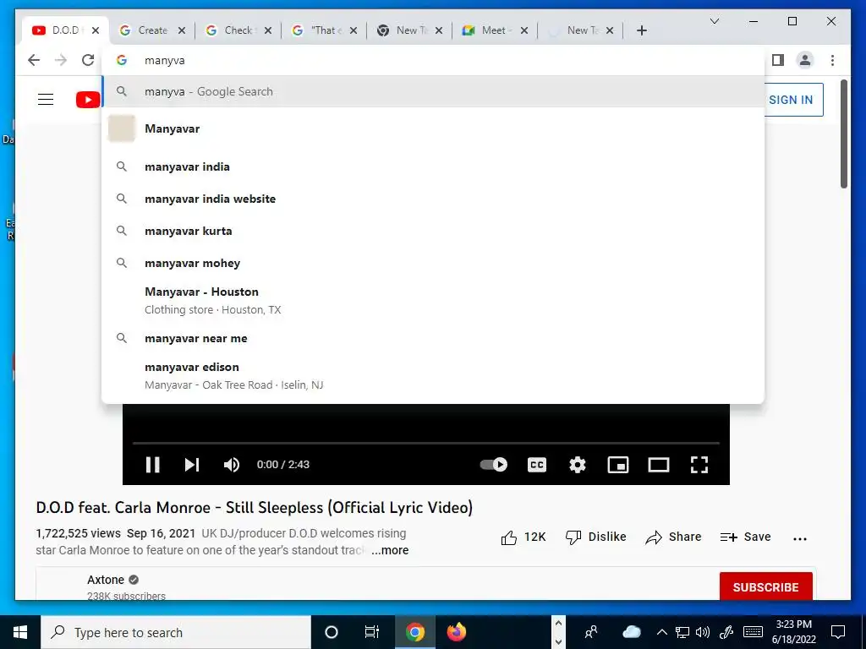Share the video

[673, 537]
